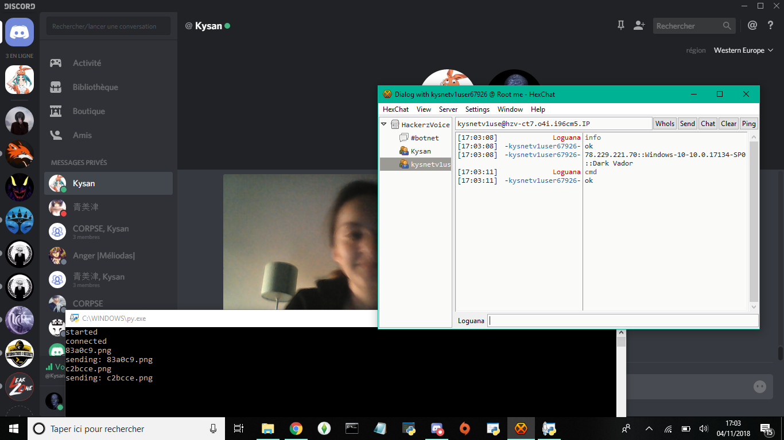Image resolution: width=784 pixels, height=440 pixels.
Task: Click the Chat button in HexChat
Action: 708,123
